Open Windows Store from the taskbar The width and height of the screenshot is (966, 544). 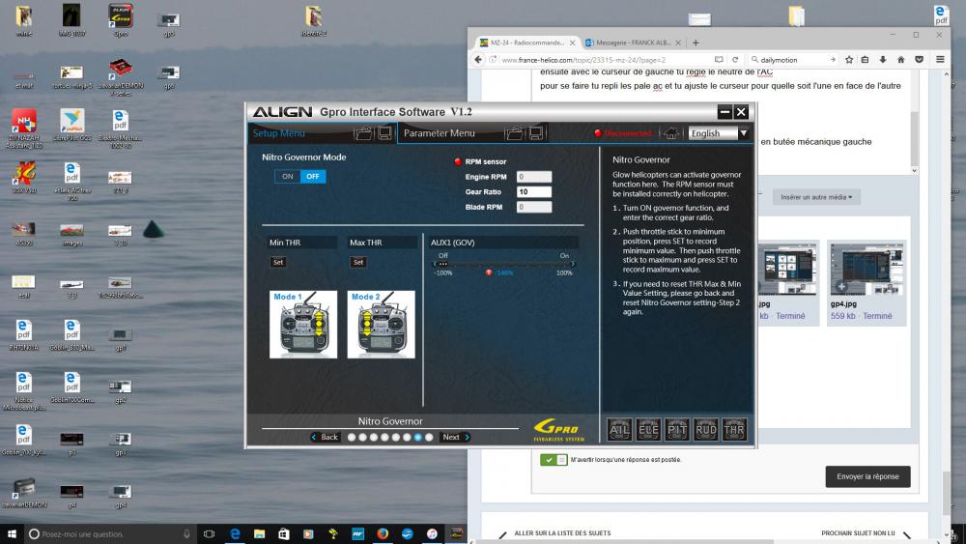pyautogui.click(x=284, y=533)
